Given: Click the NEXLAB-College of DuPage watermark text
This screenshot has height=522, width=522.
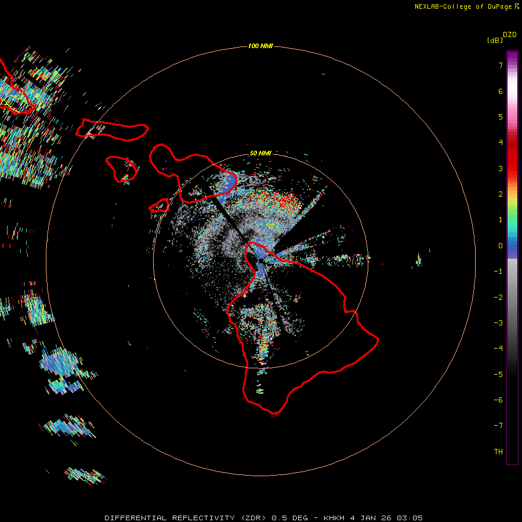Looking at the screenshot, I should (x=466, y=6).
